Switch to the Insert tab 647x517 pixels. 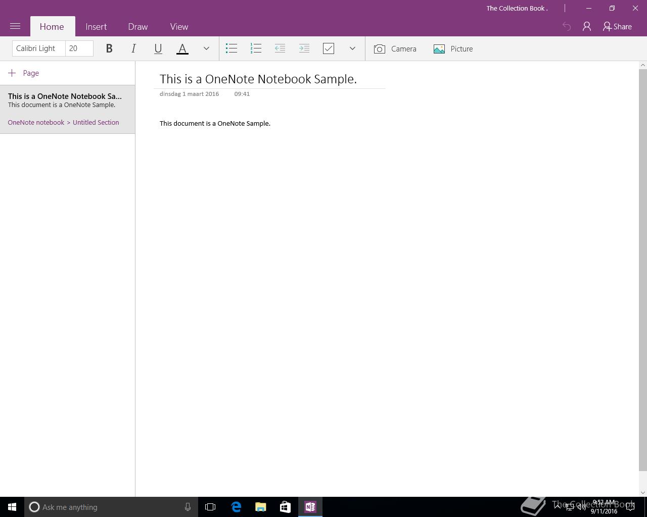(96, 27)
